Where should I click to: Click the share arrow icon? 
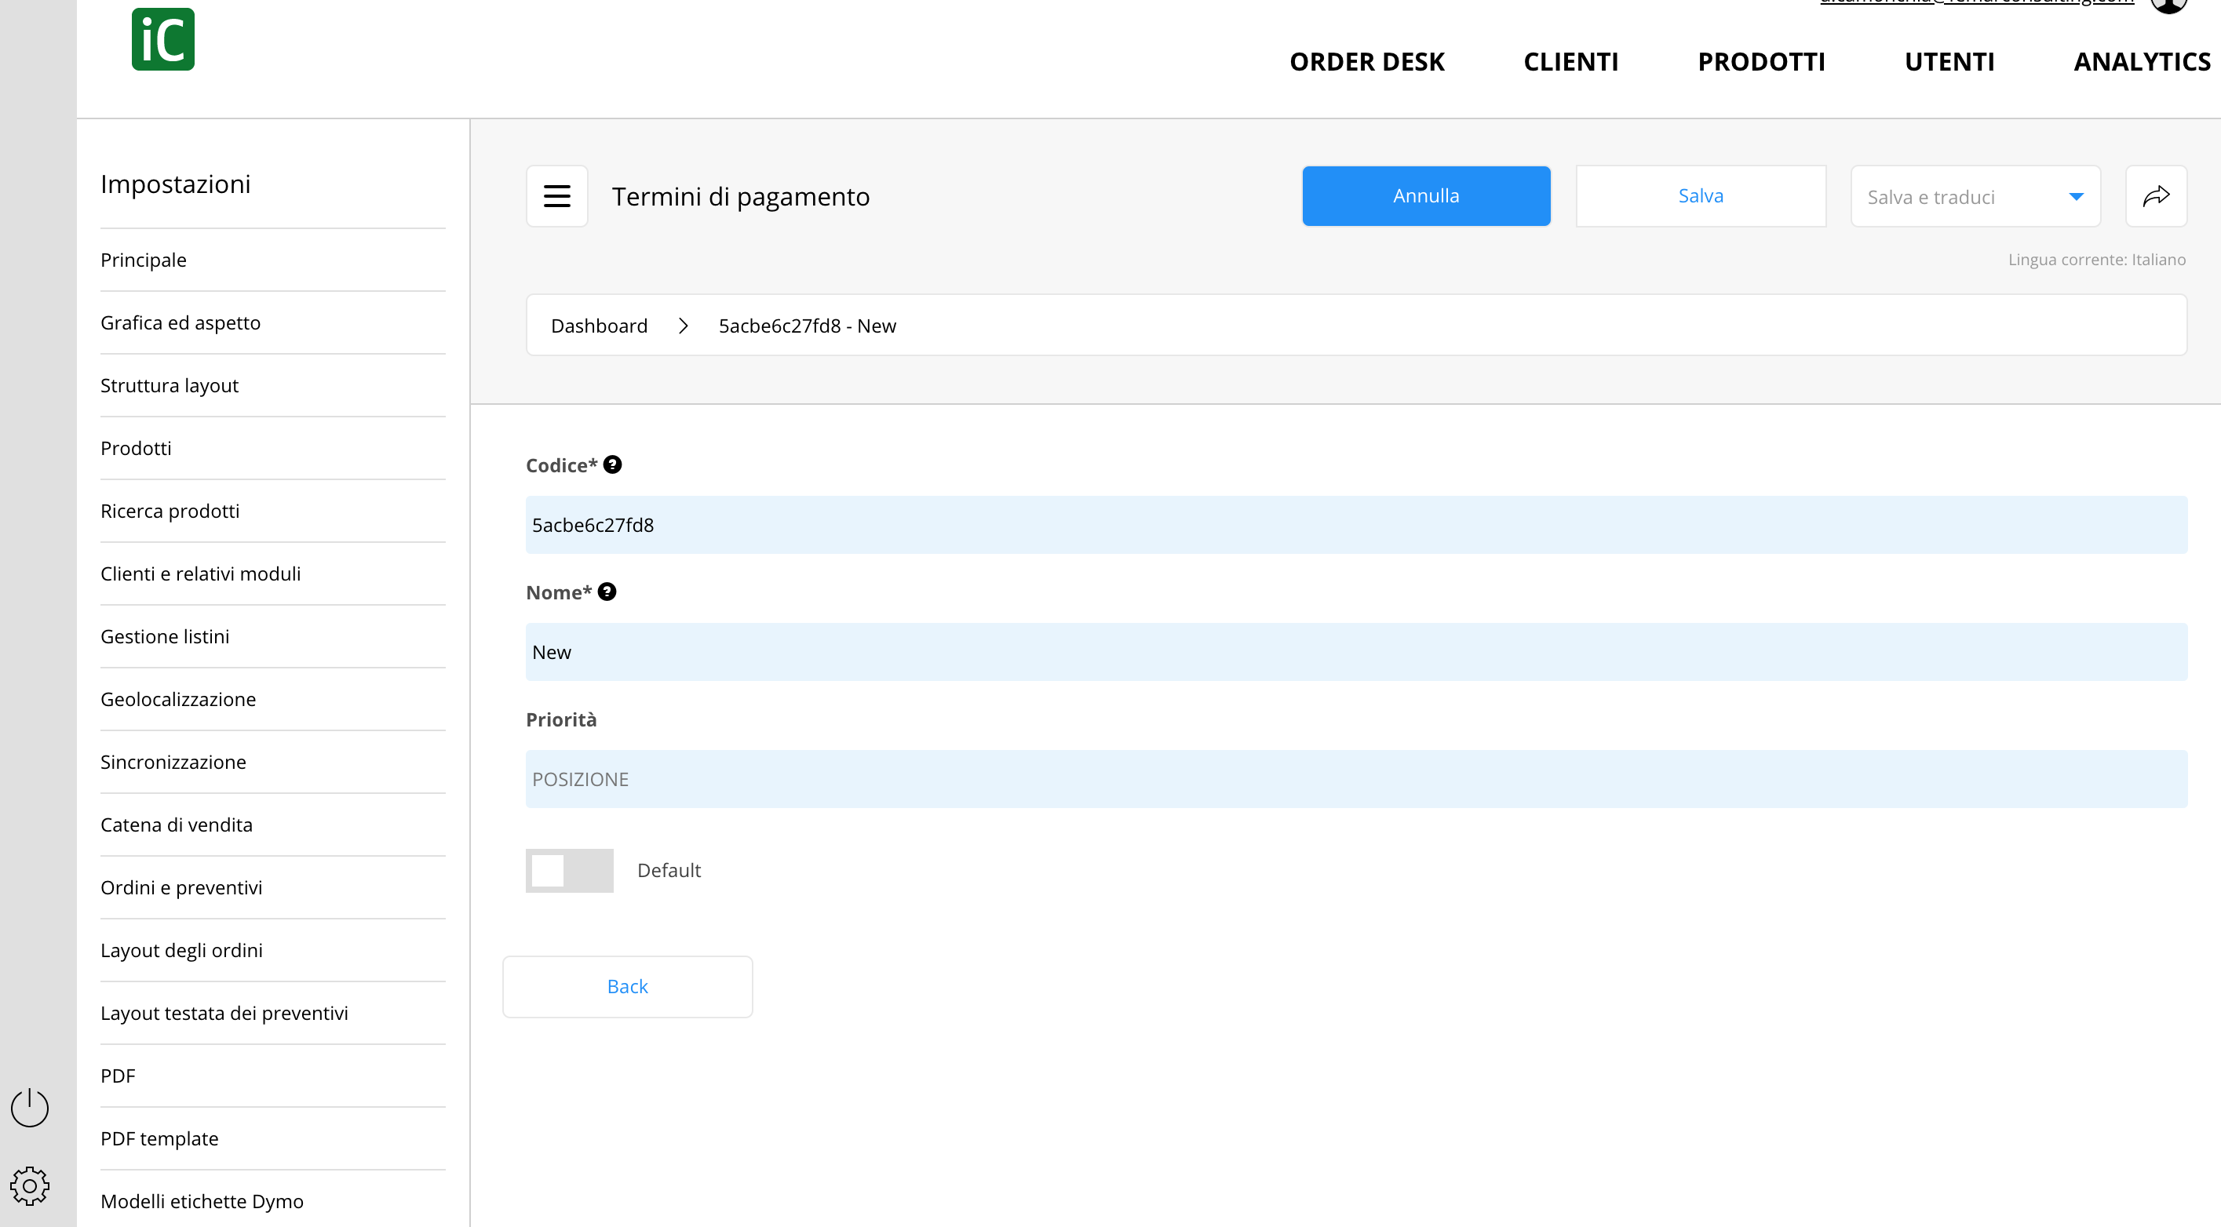pos(2156,196)
